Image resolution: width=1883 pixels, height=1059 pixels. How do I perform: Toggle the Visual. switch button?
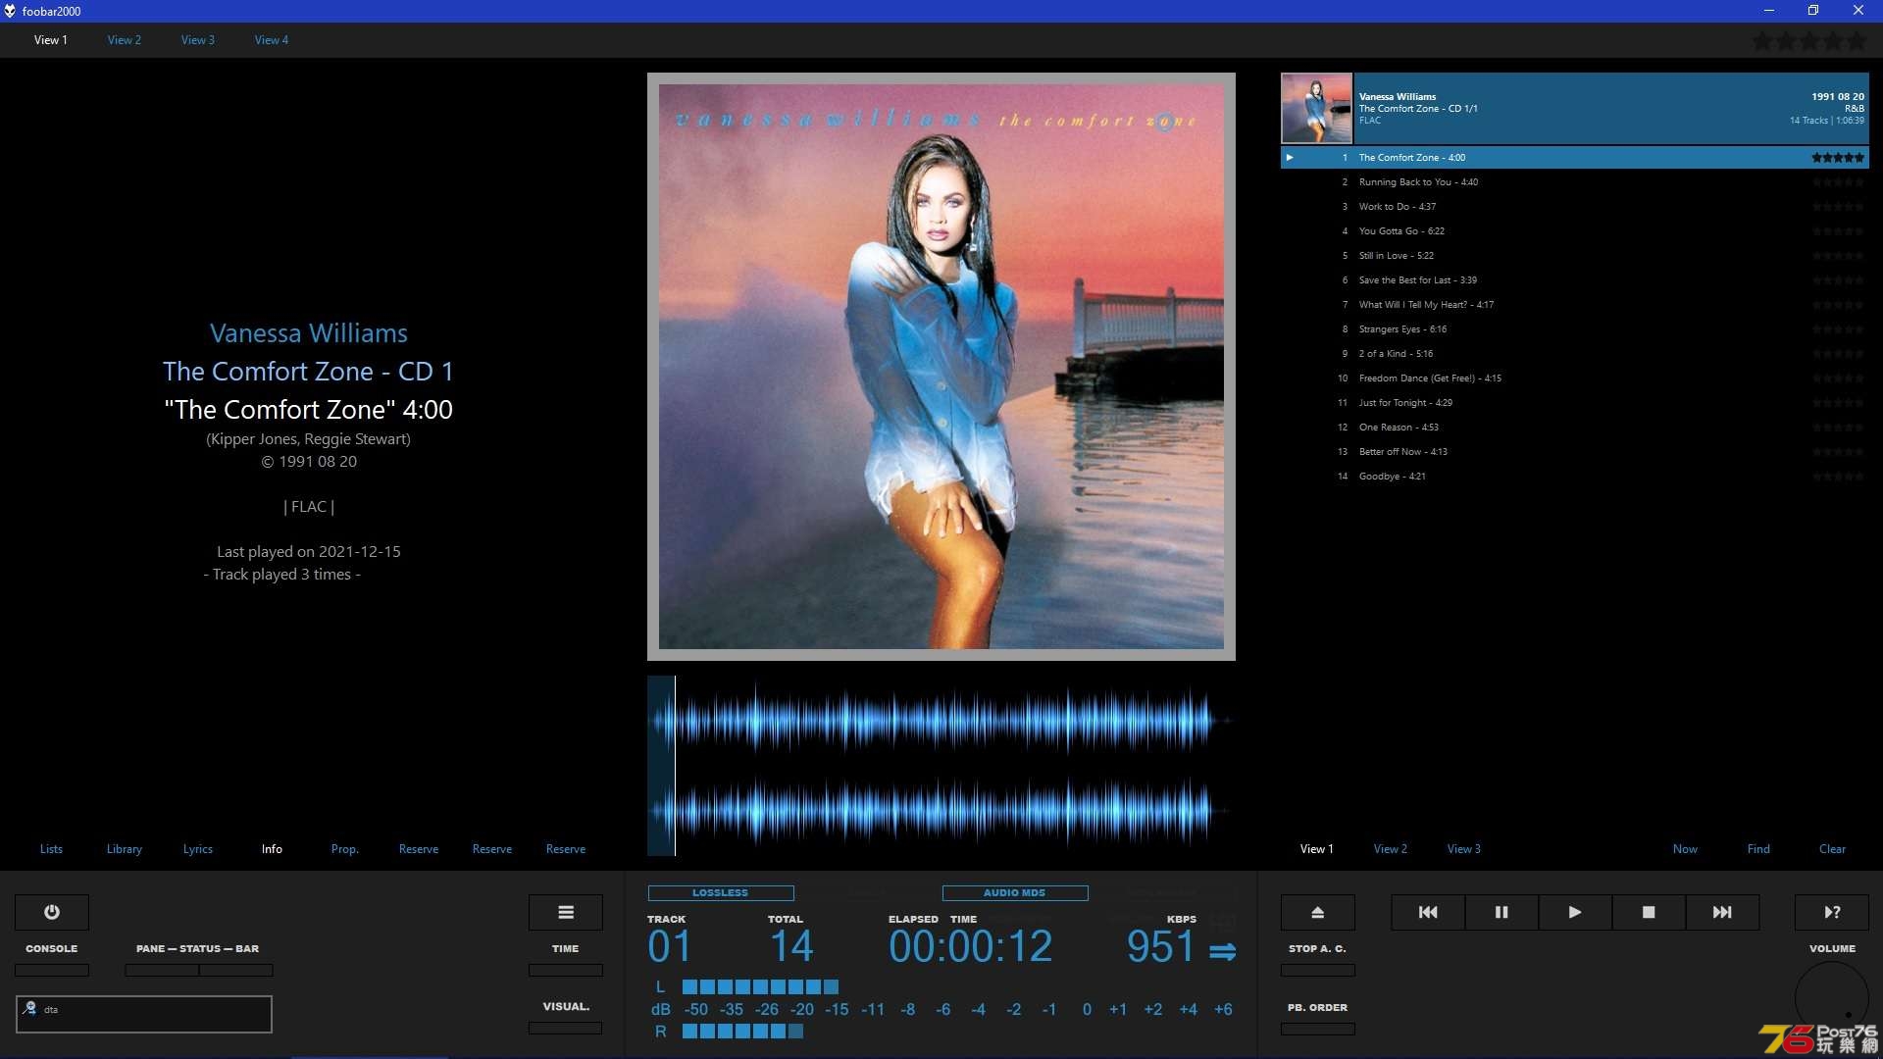(566, 1028)
